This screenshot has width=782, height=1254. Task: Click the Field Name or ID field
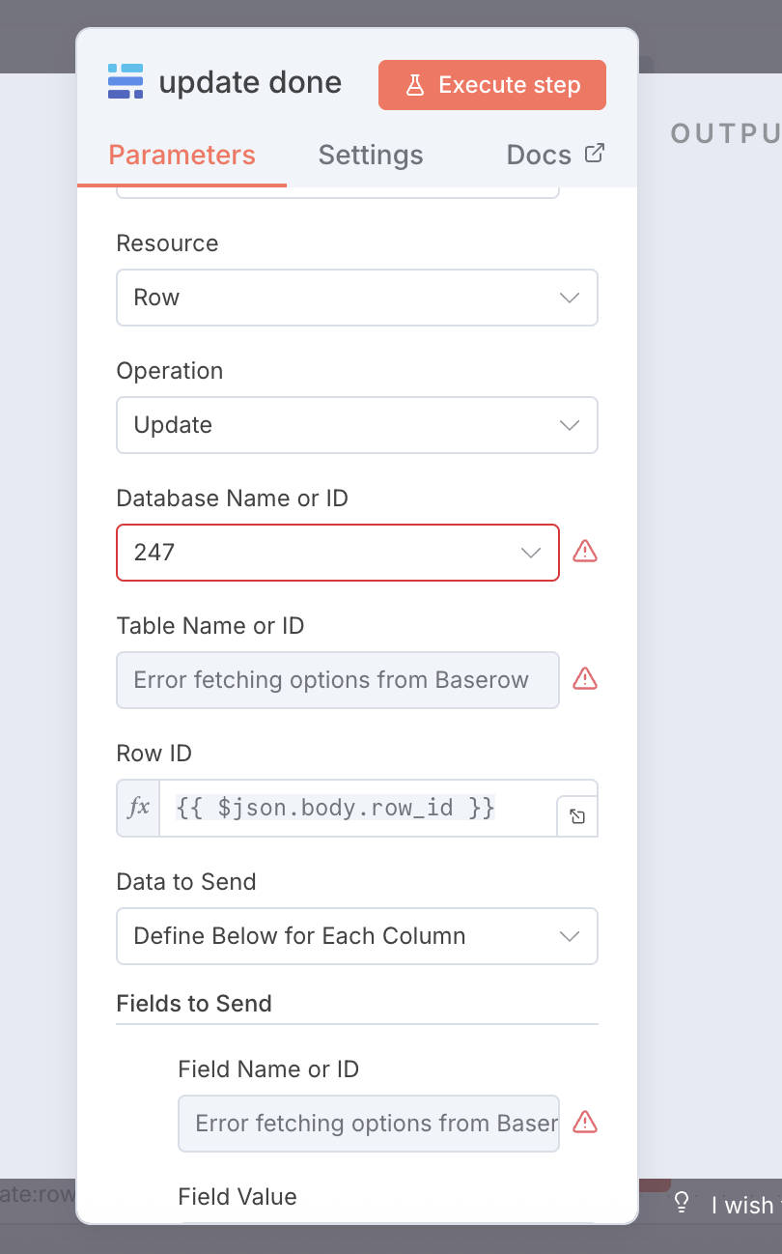click(x=368, y=1124)
